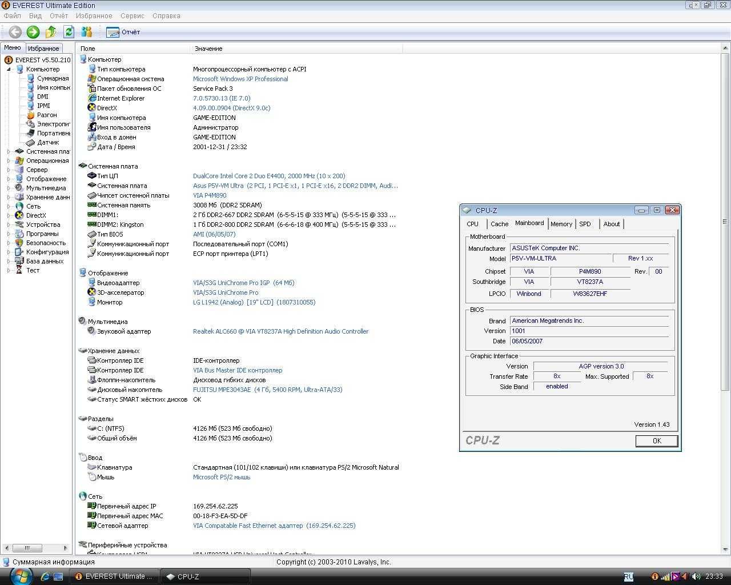Open Internet Explorer from quick launch
The height and width of the screenshot is (585, 731).
point(45,576)
